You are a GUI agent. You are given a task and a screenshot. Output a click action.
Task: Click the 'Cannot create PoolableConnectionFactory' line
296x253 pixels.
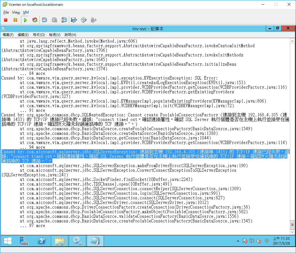coord(145,120)
